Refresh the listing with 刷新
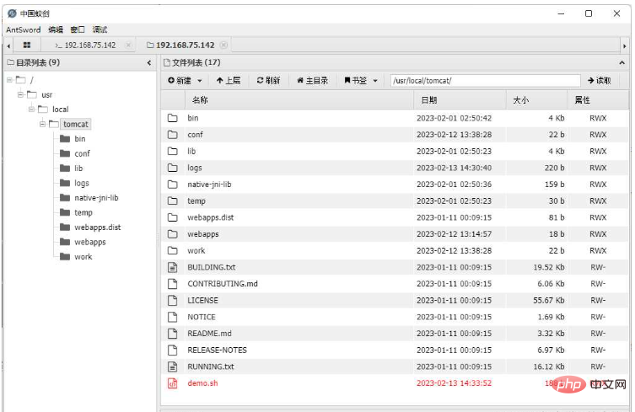The image size is (635, 412). (x=268, y=81)
